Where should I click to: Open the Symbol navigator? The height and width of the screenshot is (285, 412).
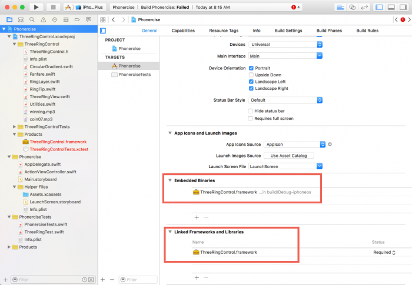[21, 19]
